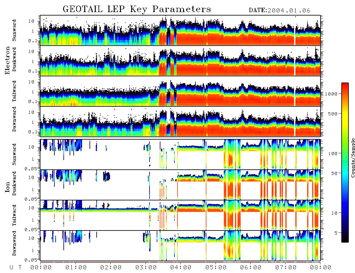The height and width of the screenshot is (273, 355).
Task: Click the '06:00' time tick label
Action: point(251,267)
